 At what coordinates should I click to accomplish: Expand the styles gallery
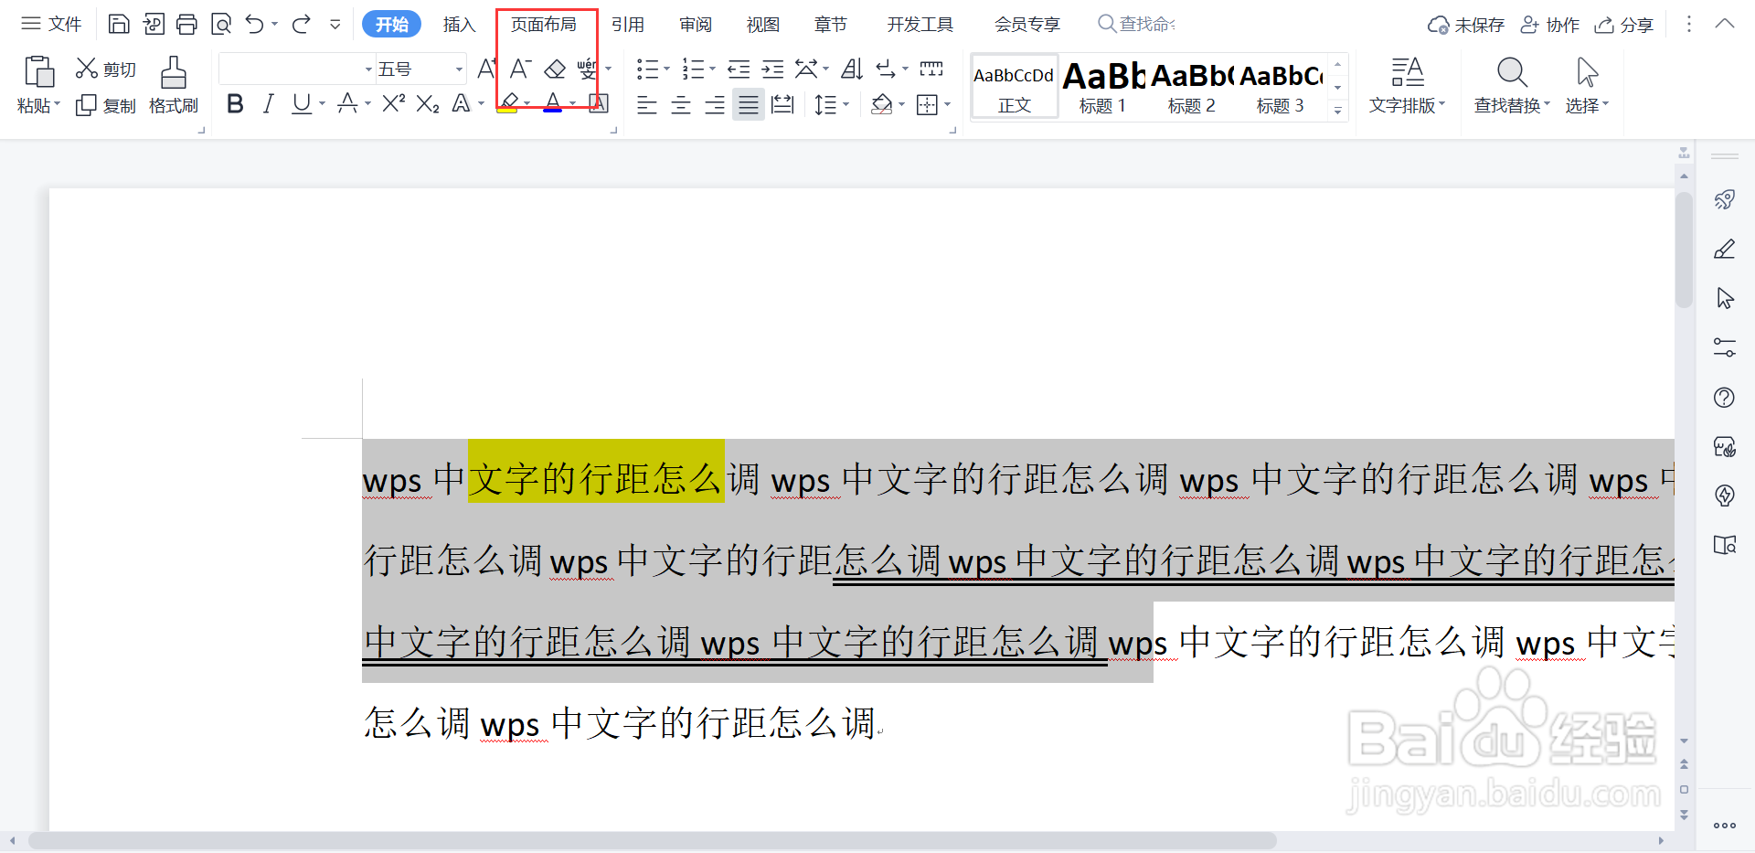[x=1338, y=111]
